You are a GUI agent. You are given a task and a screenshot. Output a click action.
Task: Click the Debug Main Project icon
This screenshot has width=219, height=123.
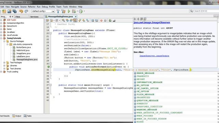click(x=74, y=11)
